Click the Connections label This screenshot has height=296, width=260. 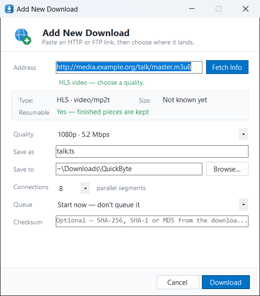coord(31,187)
